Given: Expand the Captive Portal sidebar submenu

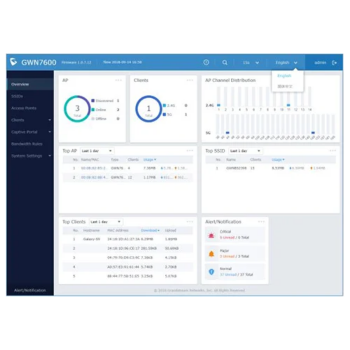Looking at the screenshot, I should coord(50,132).
